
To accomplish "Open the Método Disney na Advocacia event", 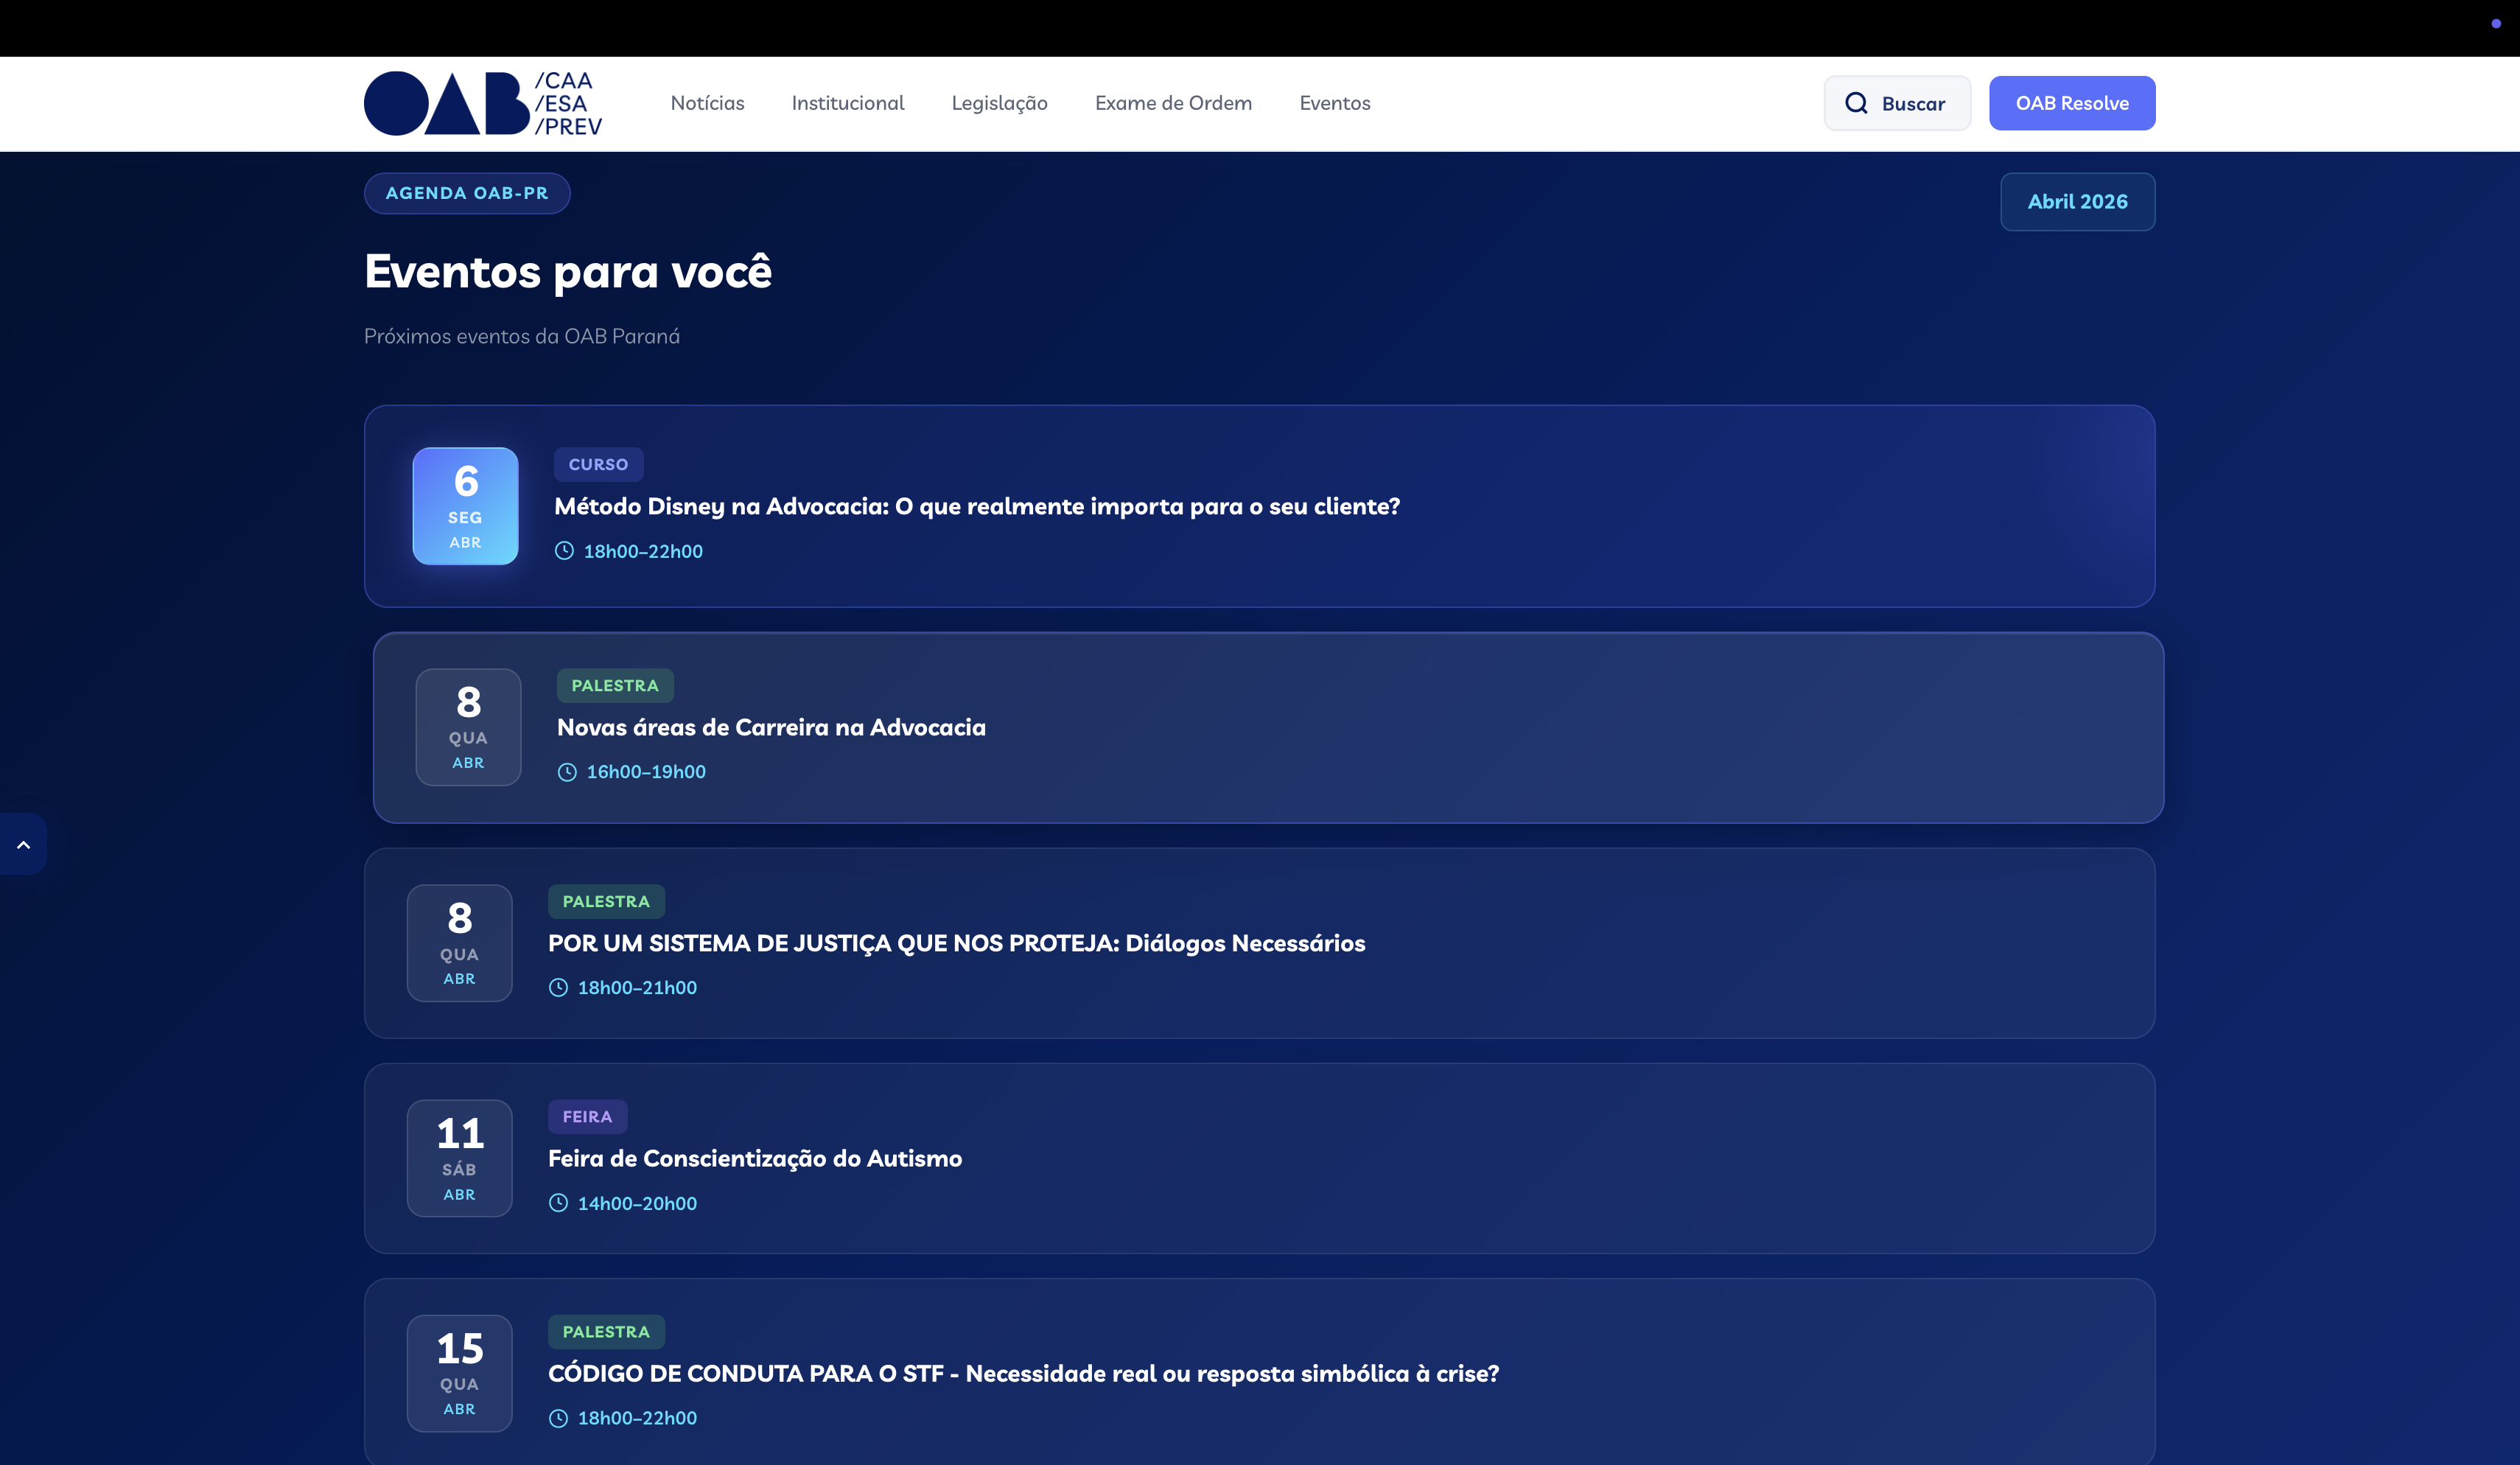I will tap(977, 506).
